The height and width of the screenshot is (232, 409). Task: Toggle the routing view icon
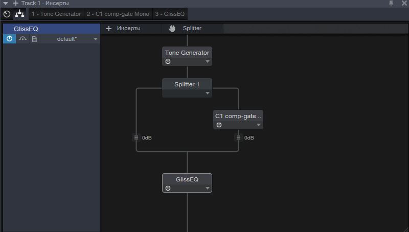point(19,14)
